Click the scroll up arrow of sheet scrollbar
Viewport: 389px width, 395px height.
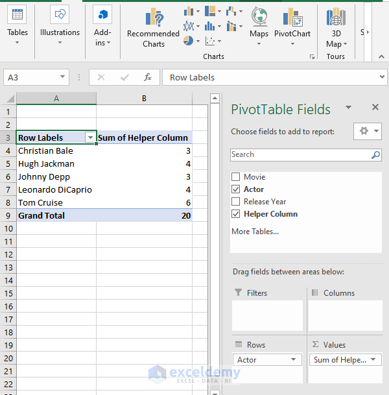[x=215, y=98]
